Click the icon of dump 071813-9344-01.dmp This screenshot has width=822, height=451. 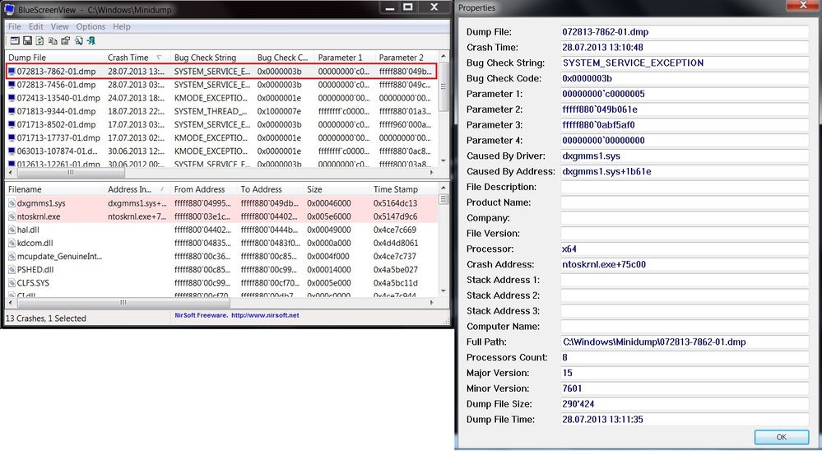(12, 111)
